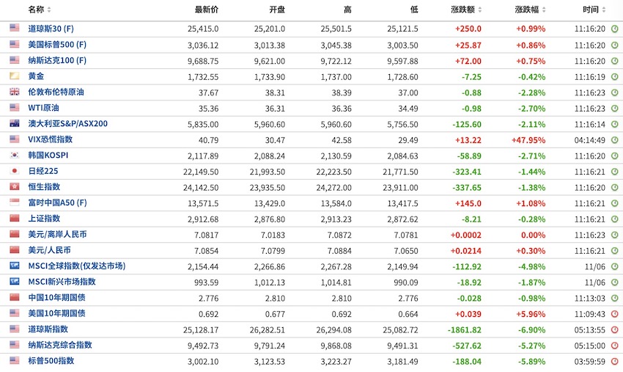Open the 恒生指数 link
Viewport: 623px width, 372px height.
tap(44, 187)
